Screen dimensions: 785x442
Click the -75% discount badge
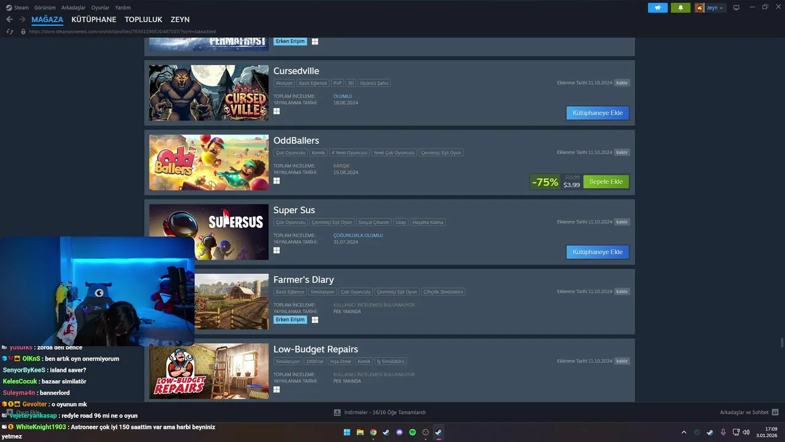click(x=545, y=182)
